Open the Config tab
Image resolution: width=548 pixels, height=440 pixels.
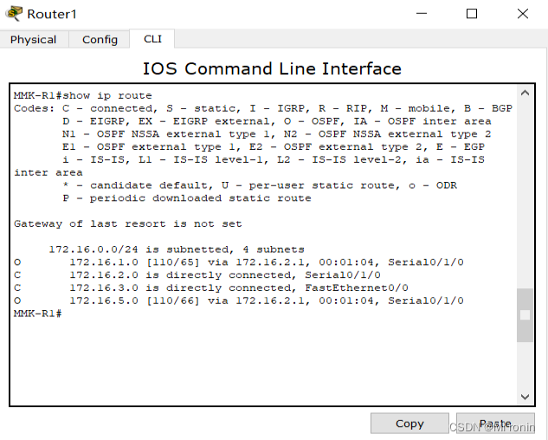[100, 39]
